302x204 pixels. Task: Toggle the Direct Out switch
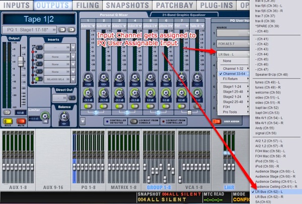[72, 98]
